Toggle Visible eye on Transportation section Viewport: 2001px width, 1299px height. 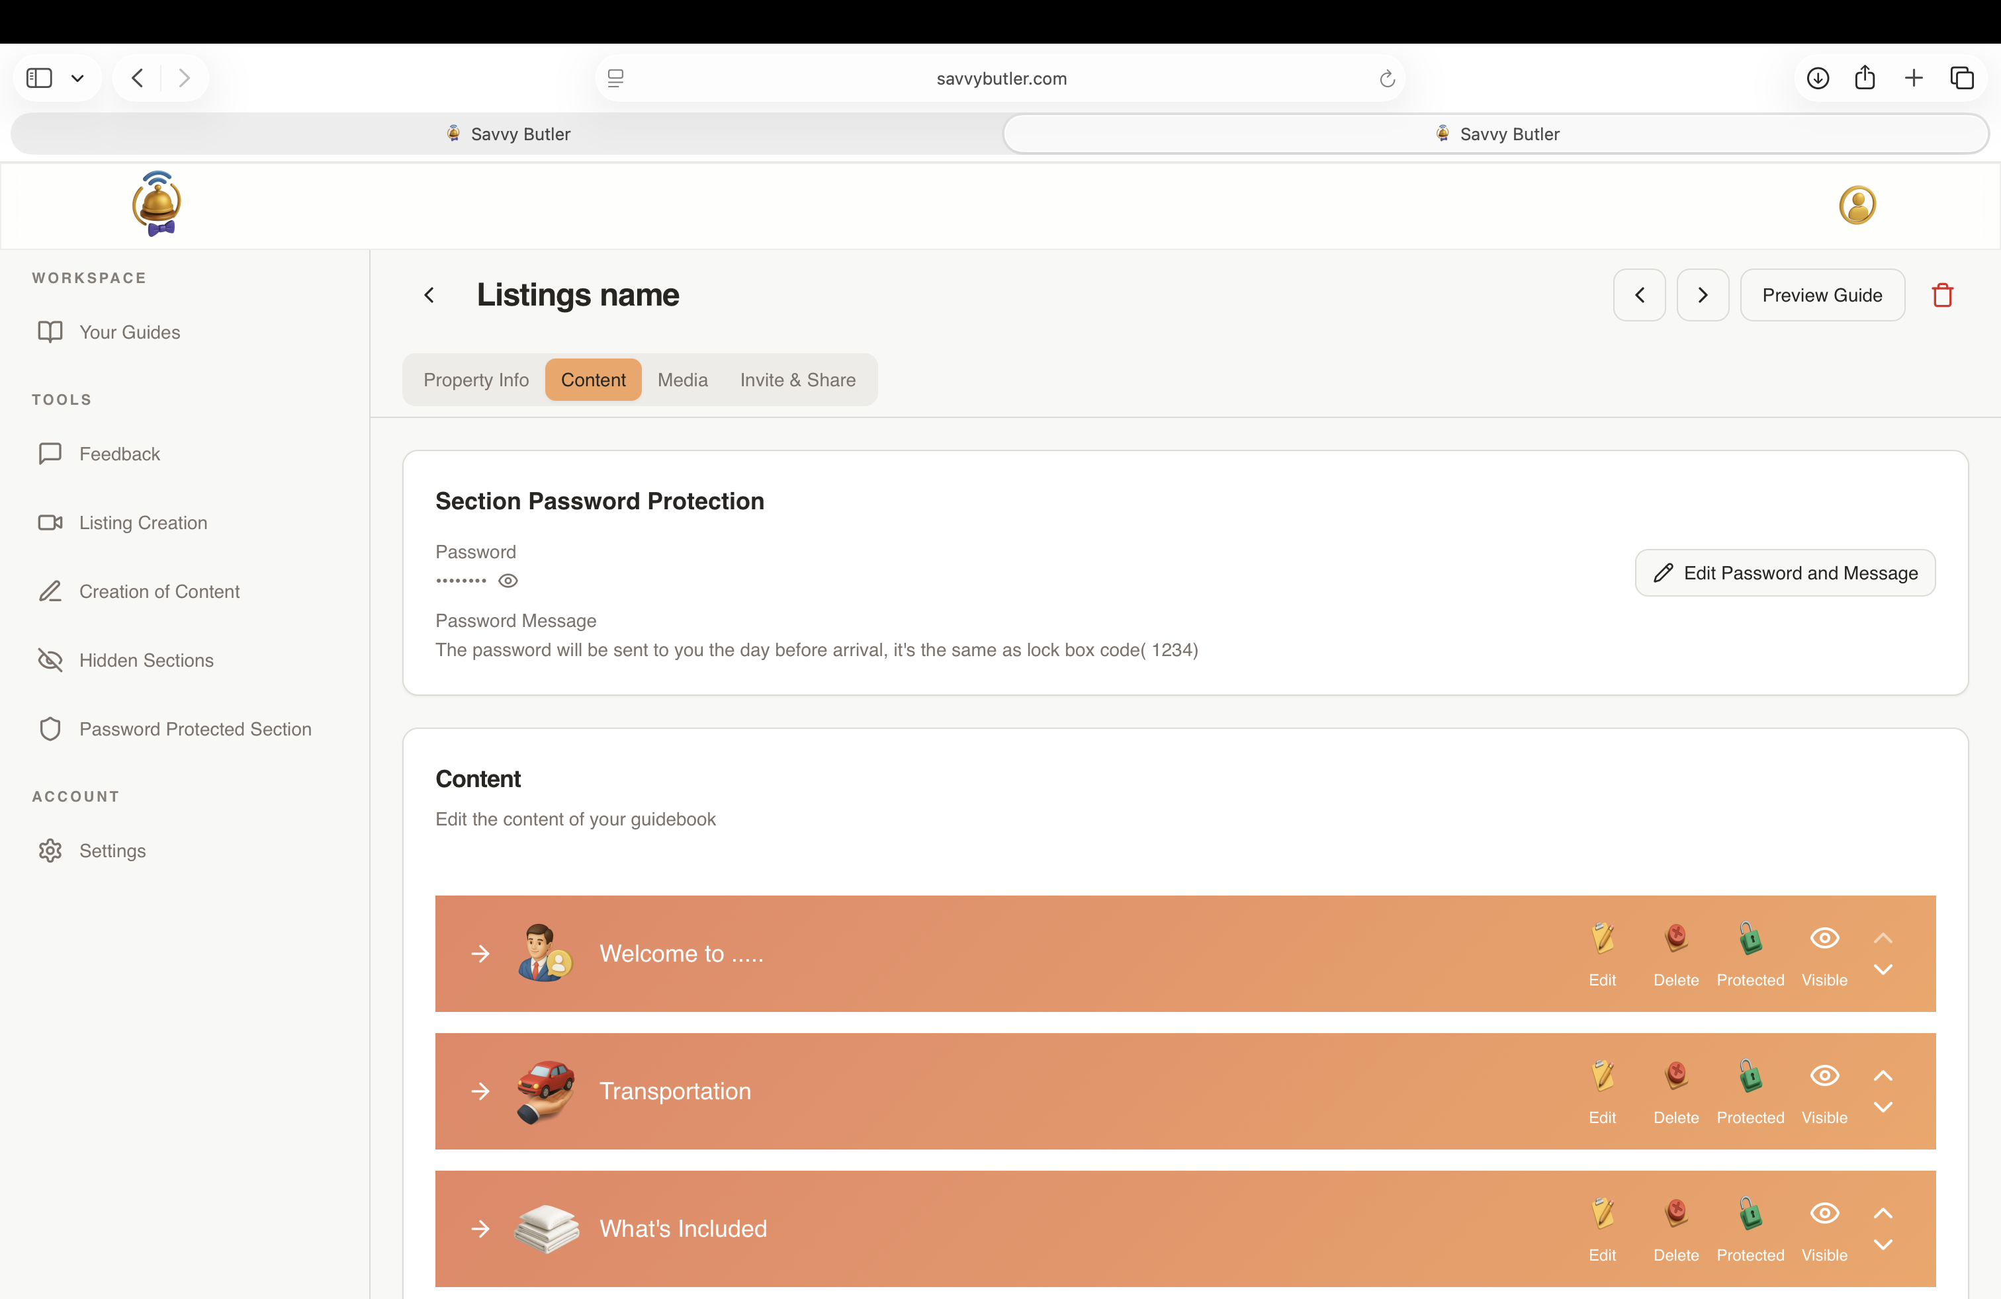(x=1824, y=1076)
